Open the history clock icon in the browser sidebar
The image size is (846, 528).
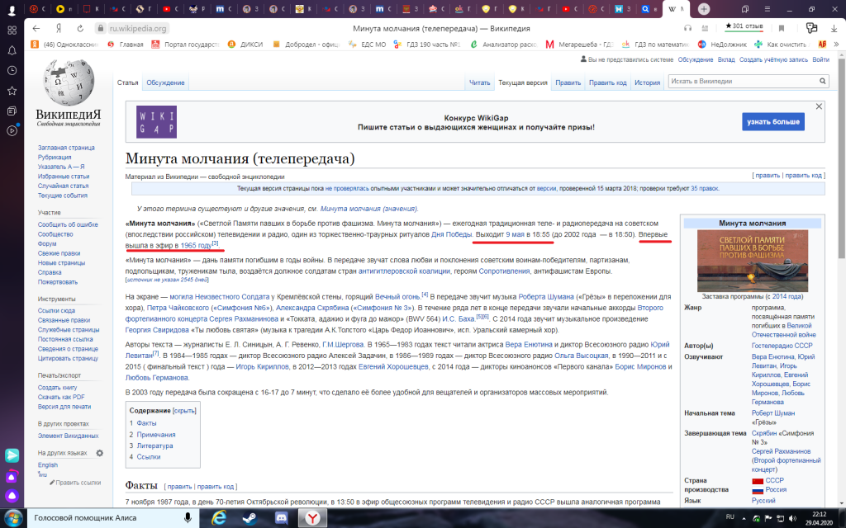[x=12, y=70]
